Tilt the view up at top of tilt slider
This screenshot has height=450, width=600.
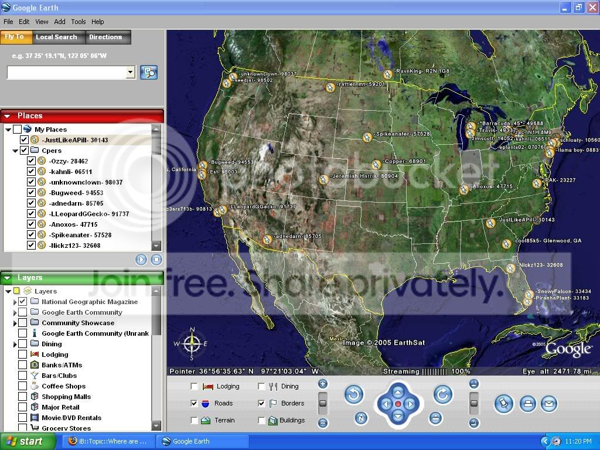[x=473, y=384]
